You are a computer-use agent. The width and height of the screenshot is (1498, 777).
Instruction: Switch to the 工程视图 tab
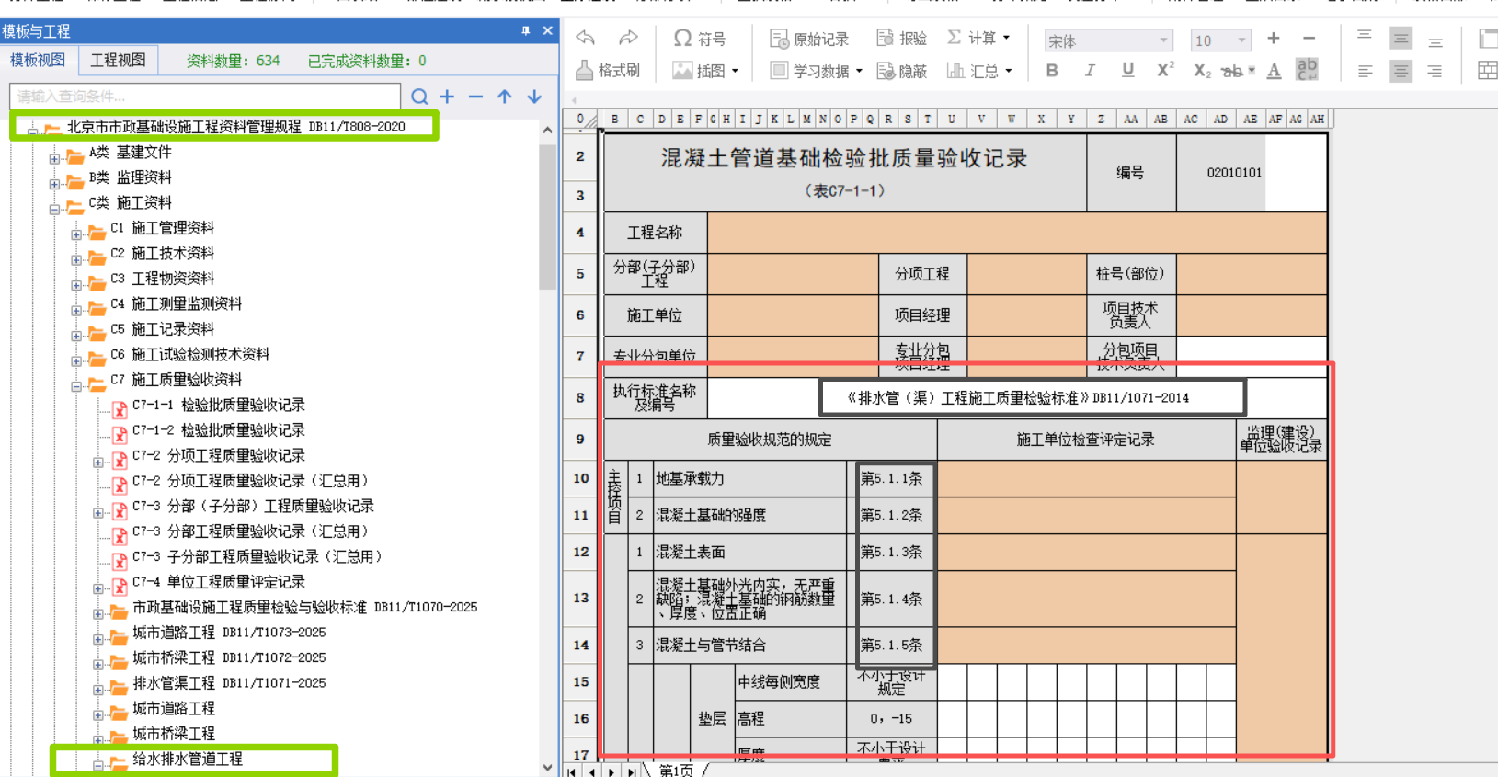pyautogui.click(x=118, y=61)
